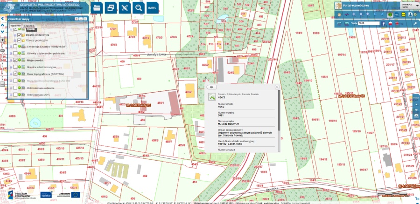Expand Obiekty użyteczności publicznej node
Screen dimensions: 420x204
click(x=11, y=54)
